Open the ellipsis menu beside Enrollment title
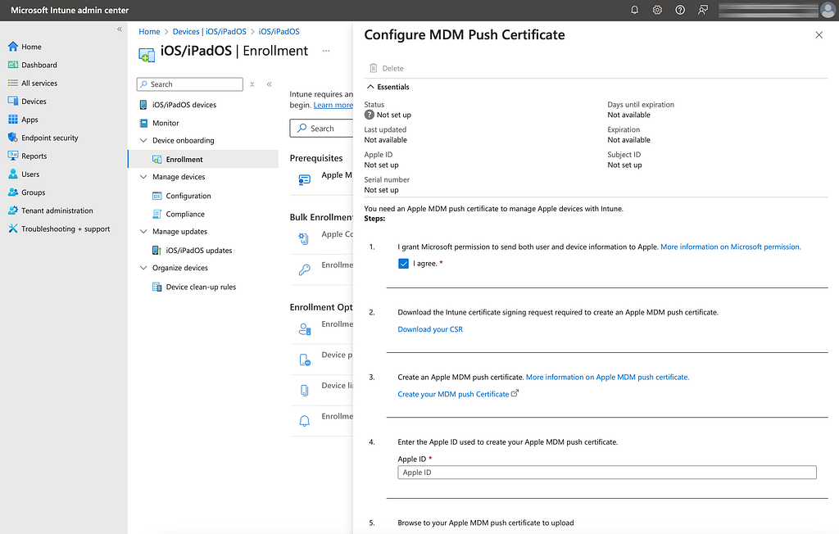 coord(326,51)
